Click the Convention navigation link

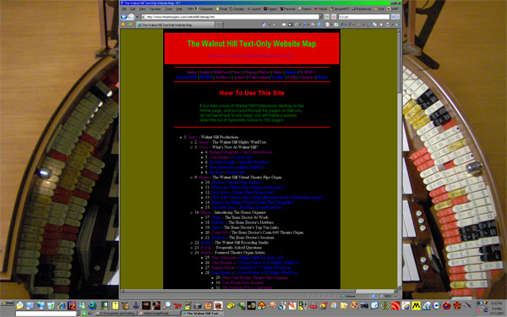click(259, 77)
